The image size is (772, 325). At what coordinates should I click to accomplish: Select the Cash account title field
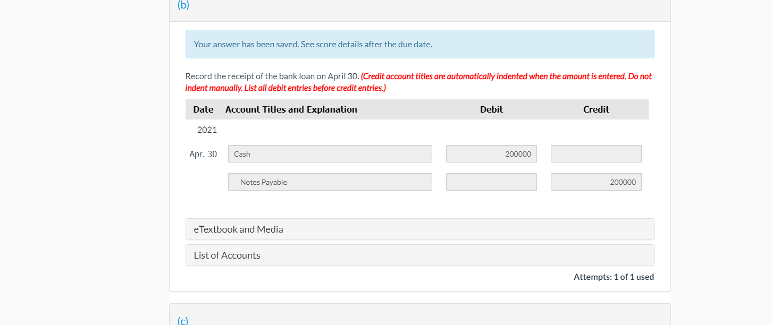point(330,153)
